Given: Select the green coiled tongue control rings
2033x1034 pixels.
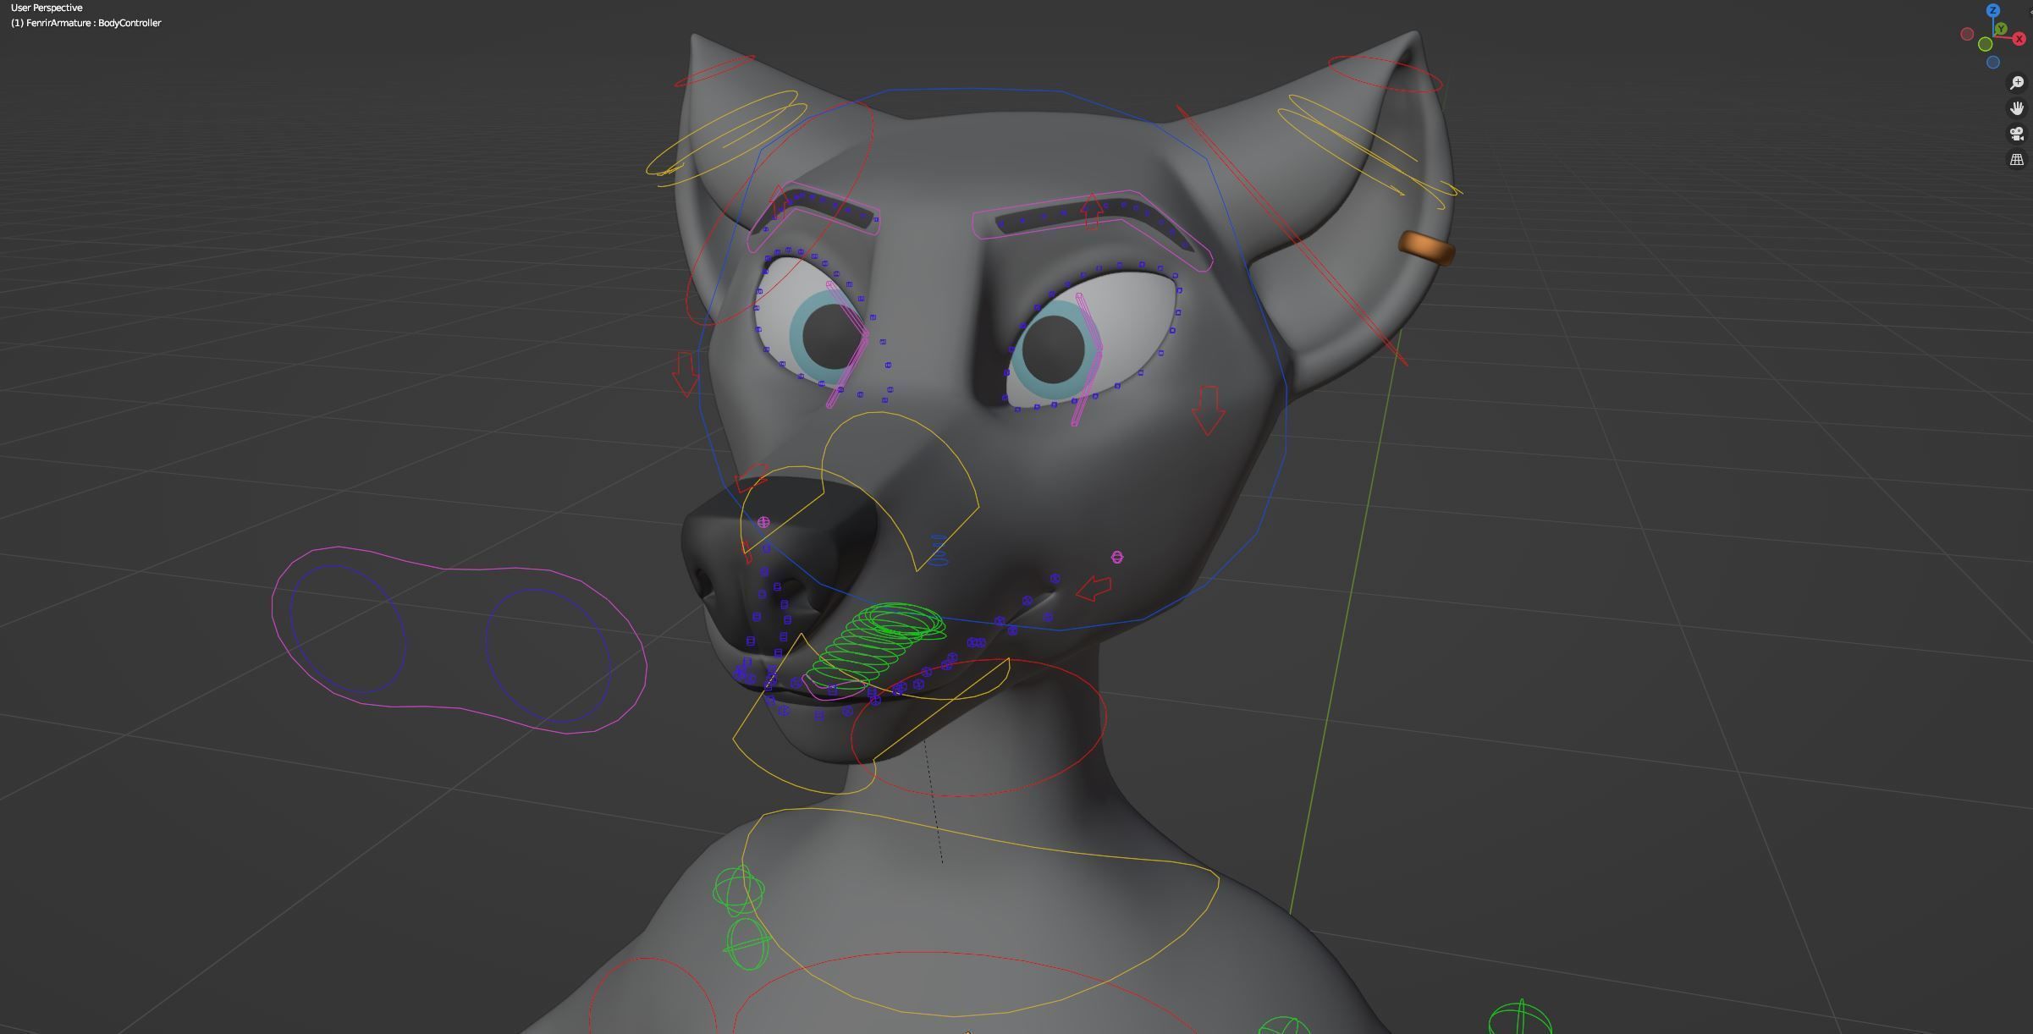Looking at the screenshot, I should [x=876, y=645].
